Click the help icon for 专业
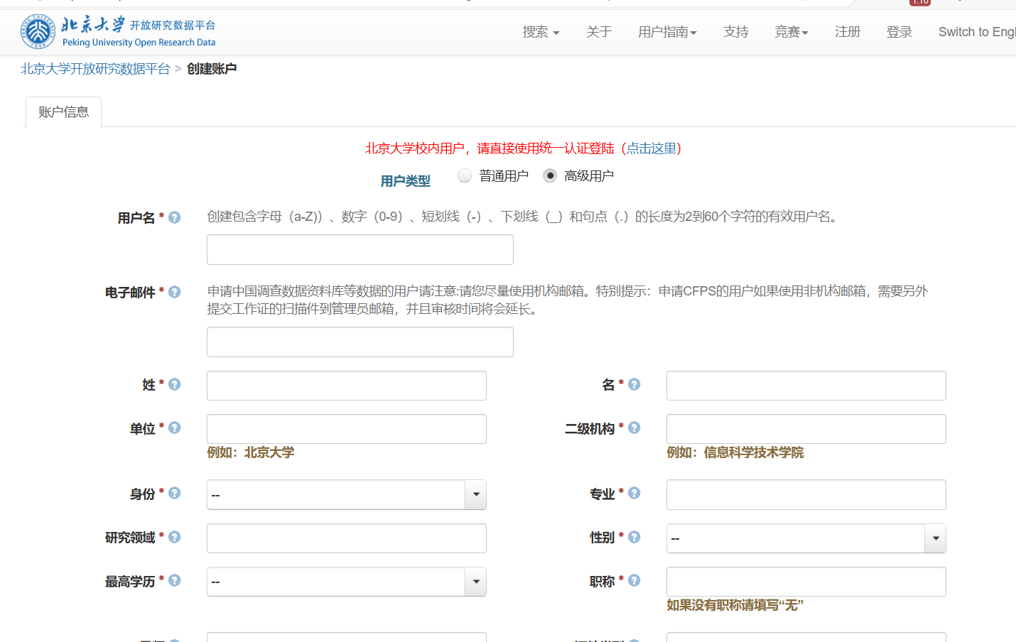This screenshot has width=1016, height=642. (x=634, y=493)
